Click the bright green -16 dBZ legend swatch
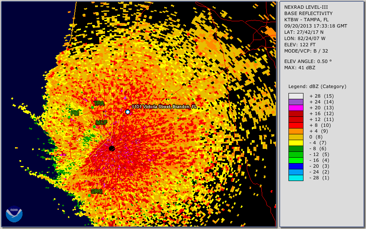Image resolution: width=366 pixels, height=229 pixels. point(296,160)
